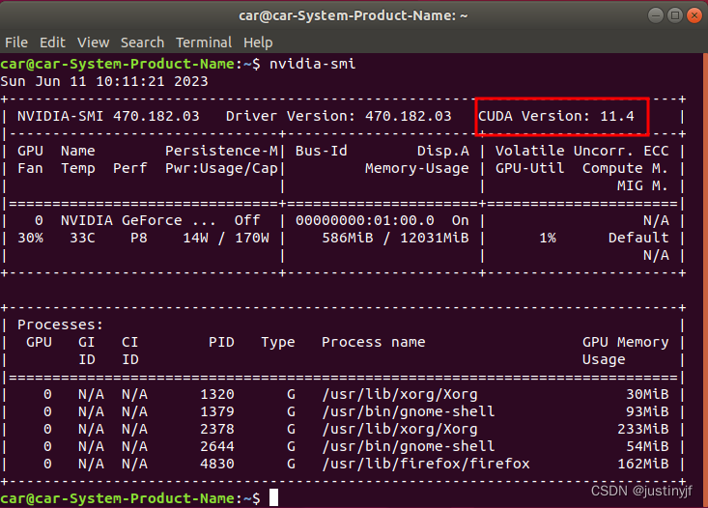
Task: Click the 162MiB memory usage value
Action: [643, 464]
